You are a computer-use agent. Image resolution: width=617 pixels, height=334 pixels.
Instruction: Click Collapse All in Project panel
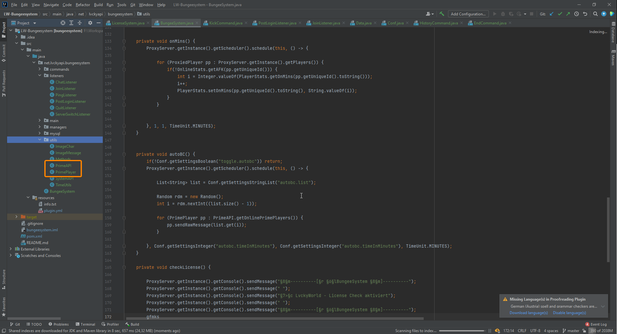(x=80, y=23)
